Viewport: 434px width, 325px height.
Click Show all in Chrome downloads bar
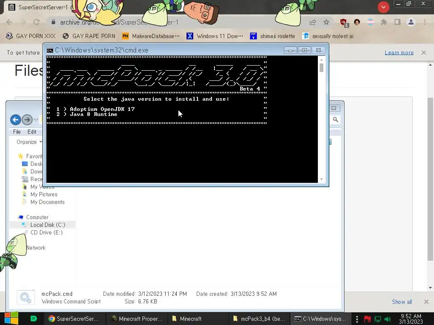point(402,302)
